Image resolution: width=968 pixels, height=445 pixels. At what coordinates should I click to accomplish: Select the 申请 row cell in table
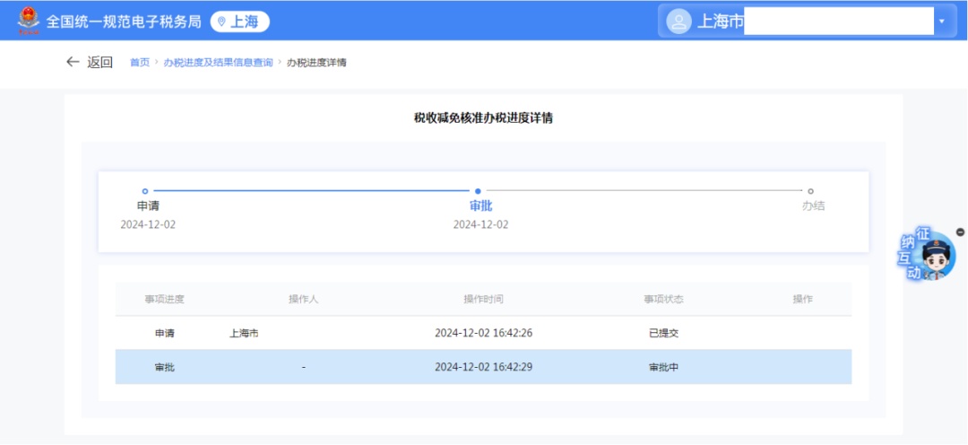pos(165,333)
